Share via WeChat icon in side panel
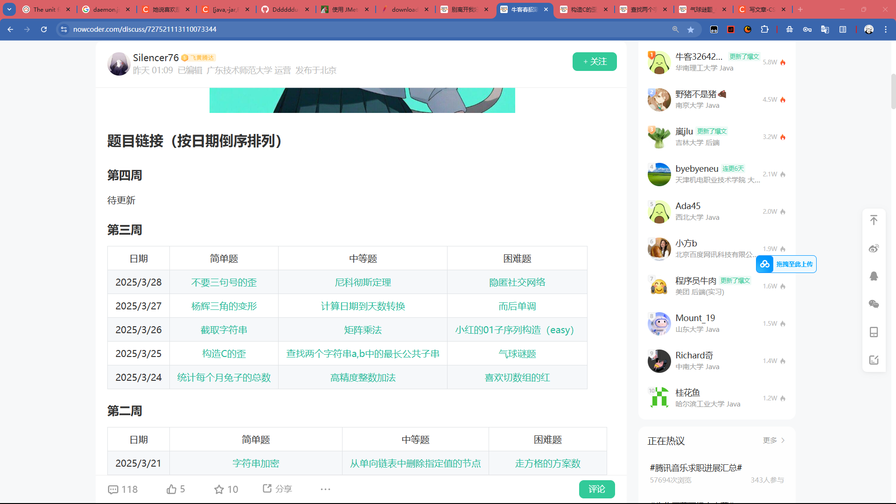The width and height of the screenshot is (896, 504). click(874, 304)
